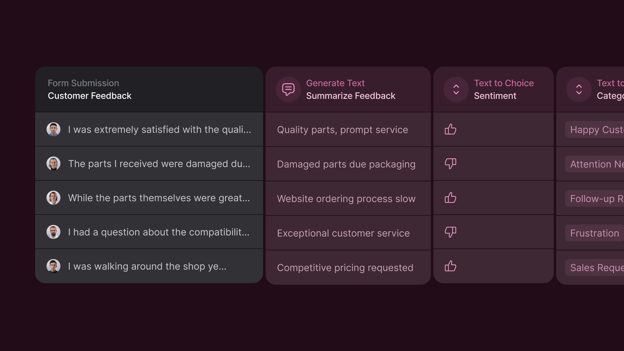Image resolution: width=624 pixels, height=351 pixels.
Task: Open the 'I was walking around the shop' feedback
Action: [x=149, y=266]
